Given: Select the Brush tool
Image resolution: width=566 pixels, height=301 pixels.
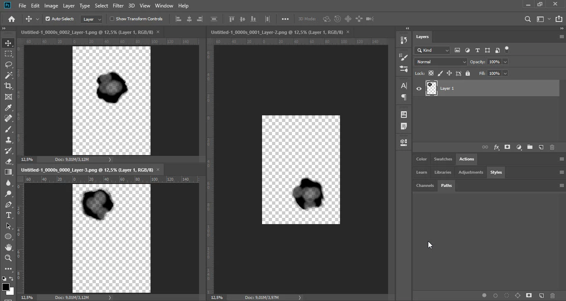Looking at the screenshot, I should (8, 129).
